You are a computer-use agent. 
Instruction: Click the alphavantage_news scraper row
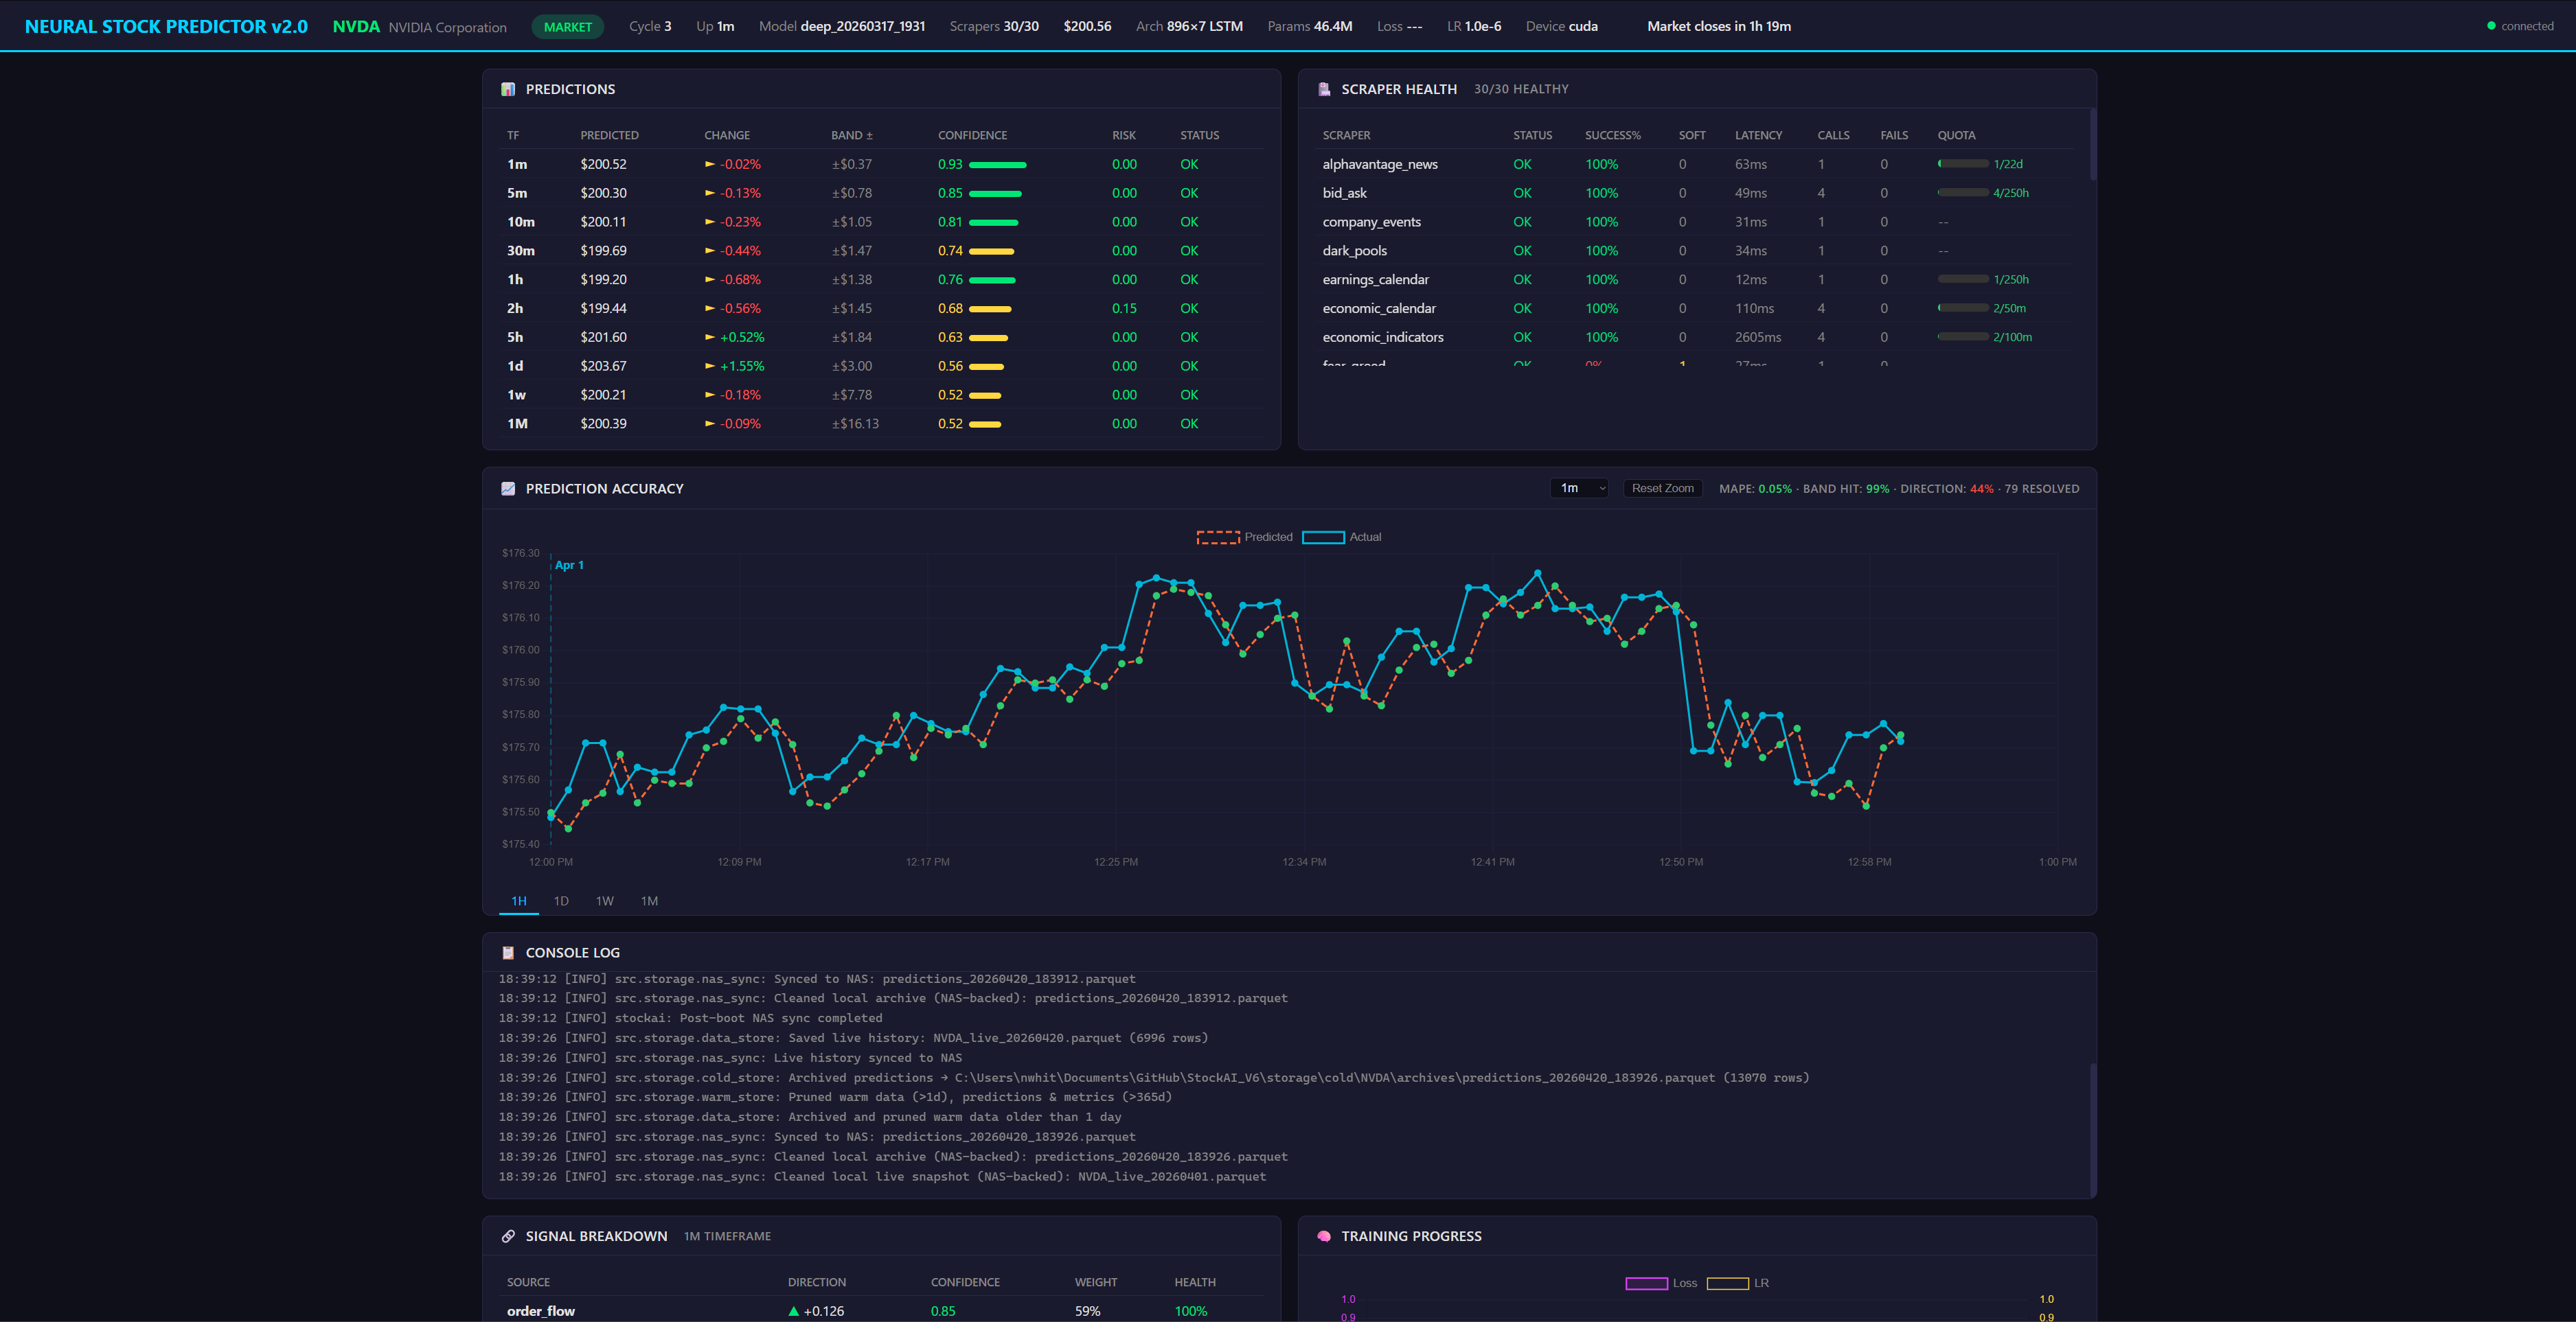coord(1697,164)
